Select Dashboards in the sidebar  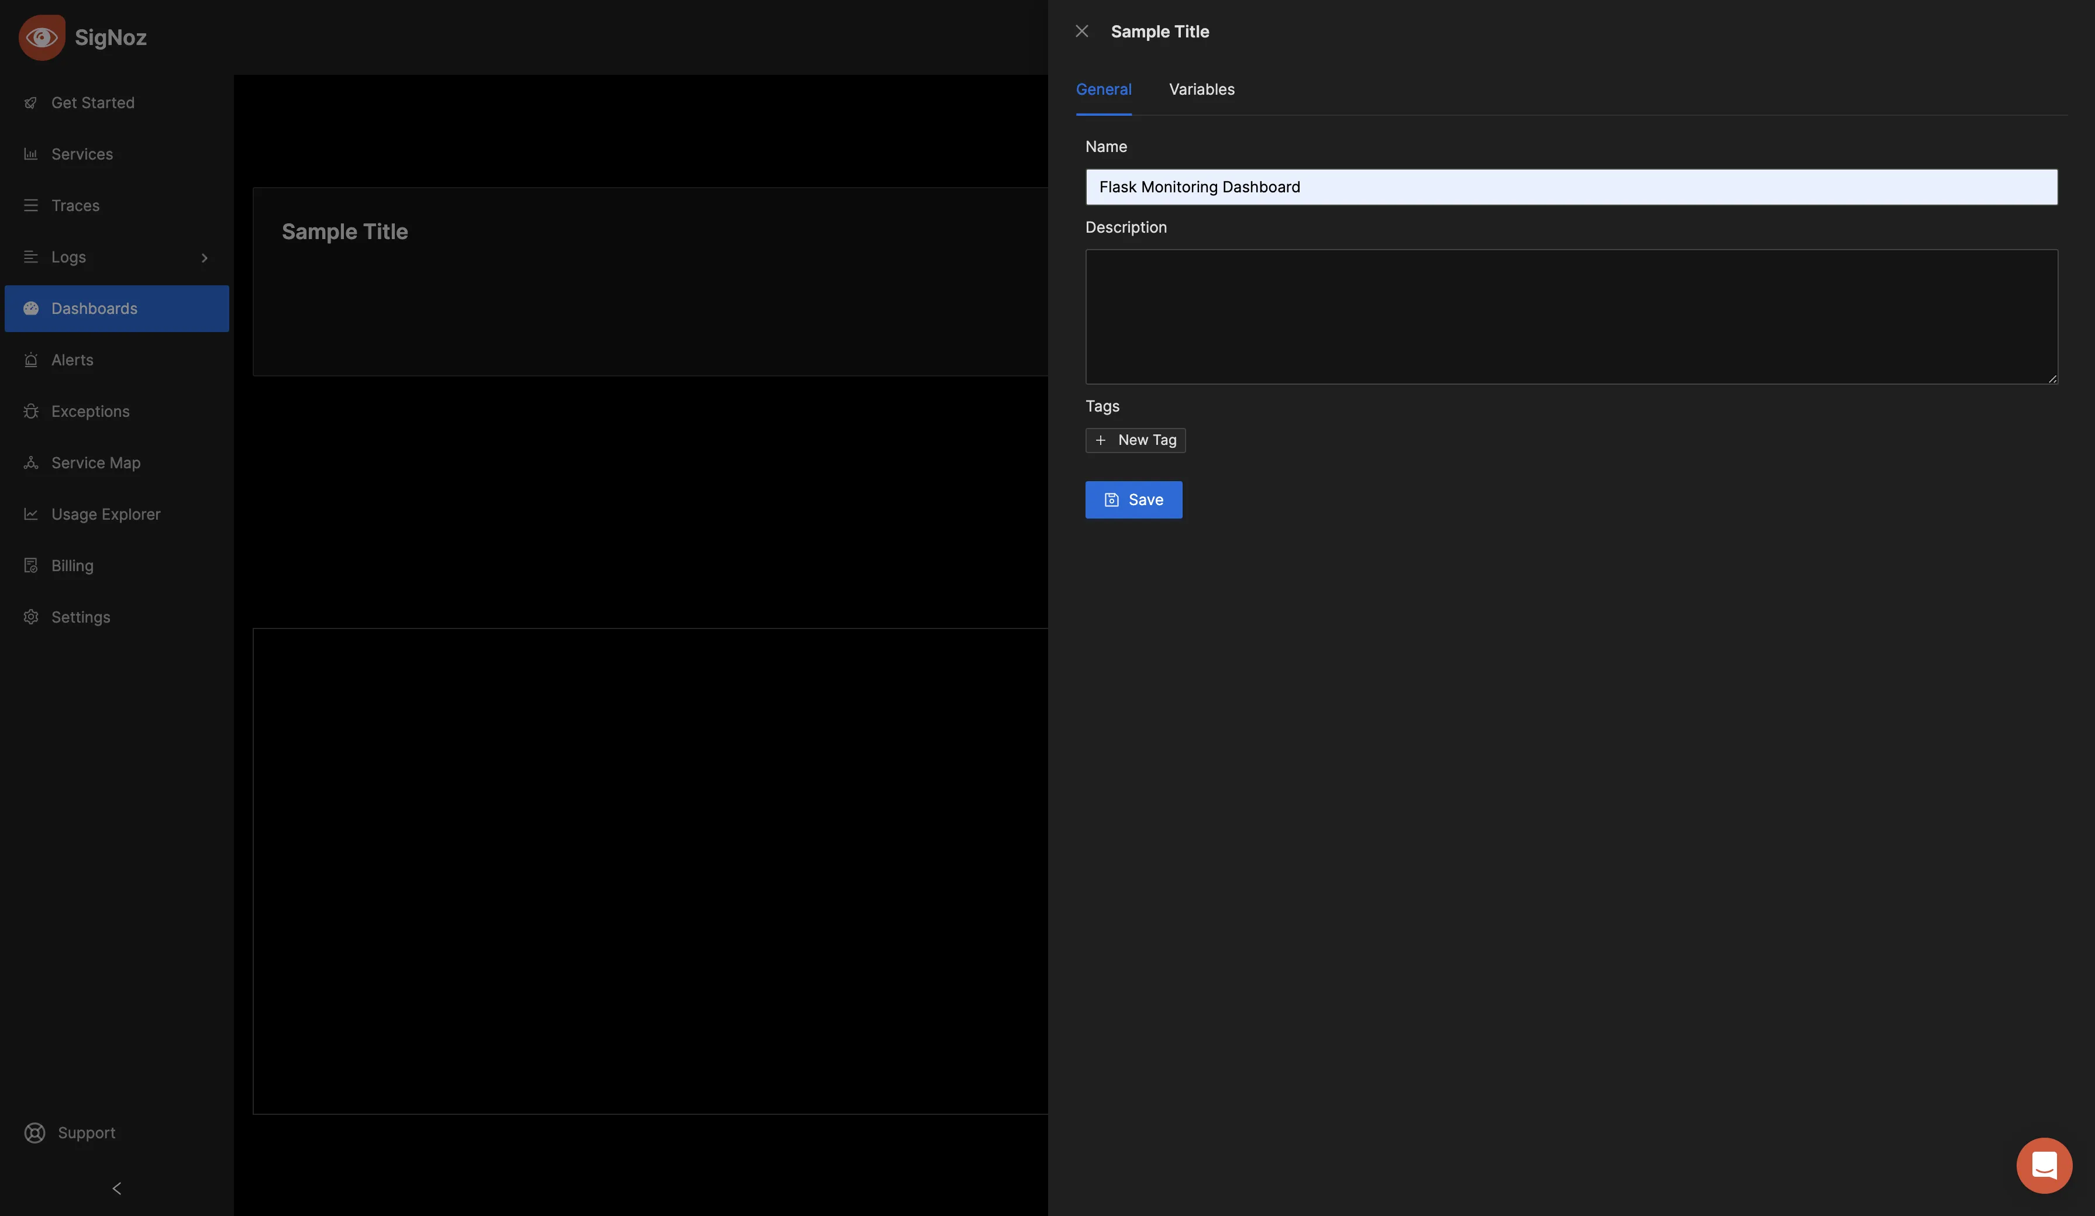coord(116,308)
